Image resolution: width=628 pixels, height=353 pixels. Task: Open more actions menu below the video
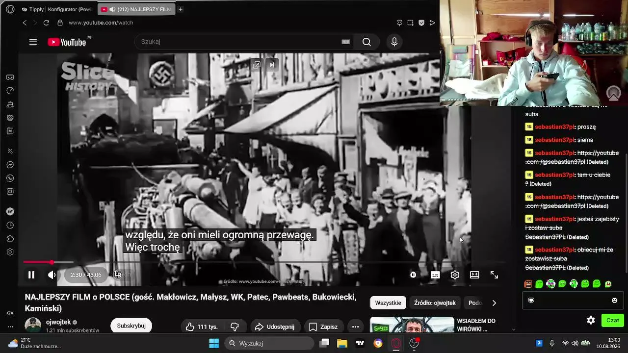coord(356,327)
